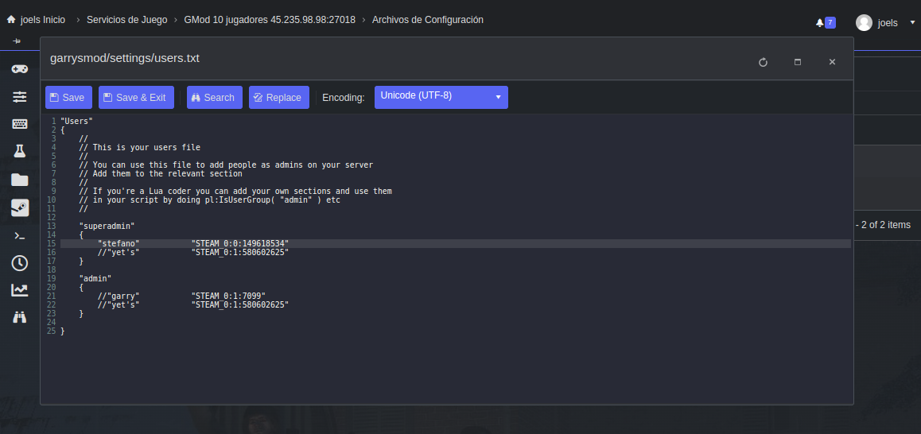Open the clock scheduled tasks icon
This screenshot has width=921, height=434.
pos(20,263)
